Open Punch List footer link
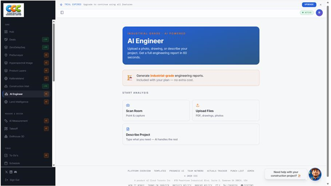Image resolution: width=331 pixels, height=186 pixels. tap(237, 171)
